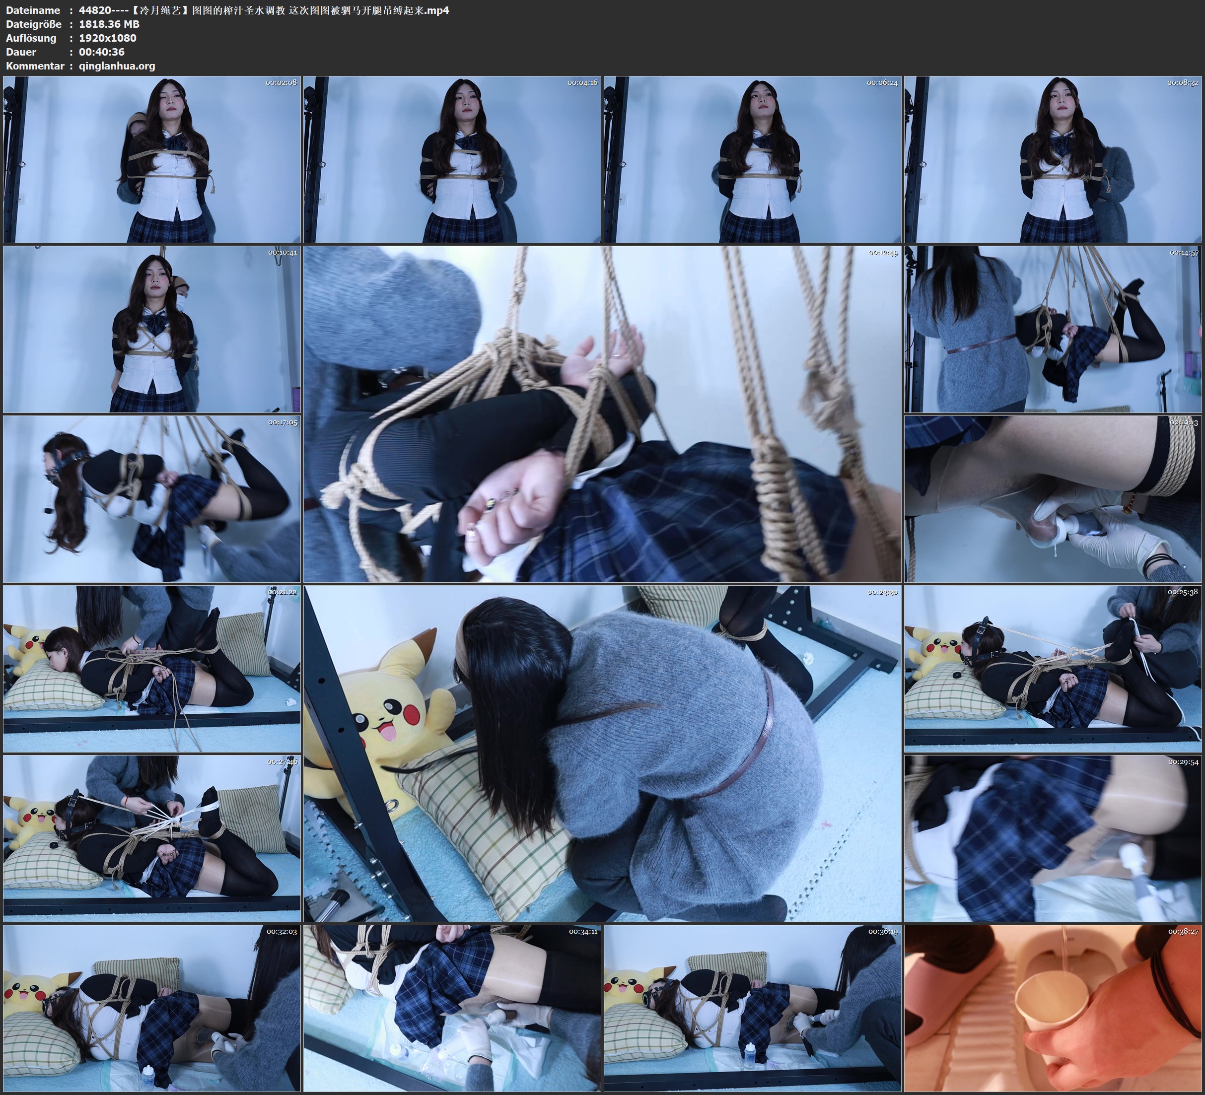Click the qinglanhua.org comment text
This screenshot has height=1095, width=1205.
coord(117,66)
